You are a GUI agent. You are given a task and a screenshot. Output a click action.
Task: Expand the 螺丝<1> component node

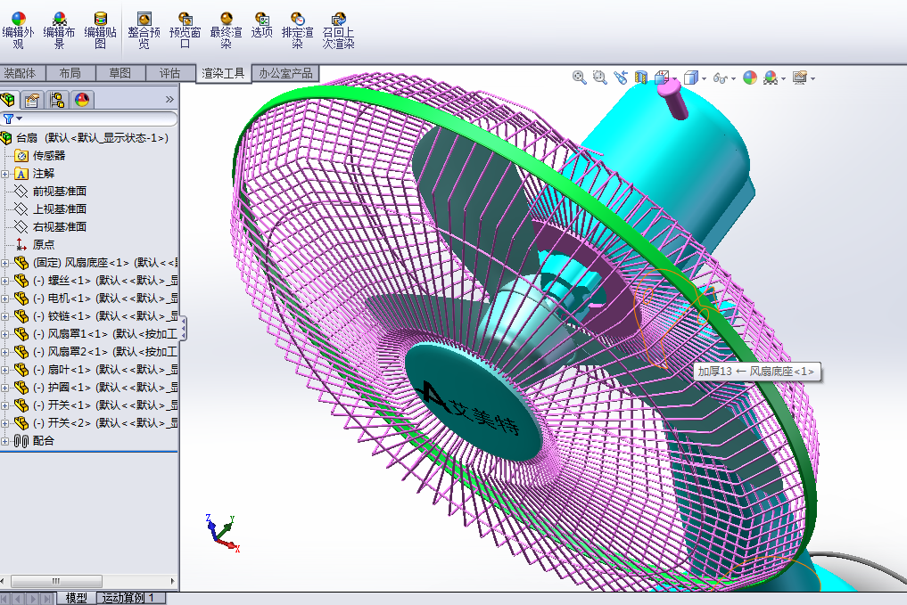click(5, 281)
